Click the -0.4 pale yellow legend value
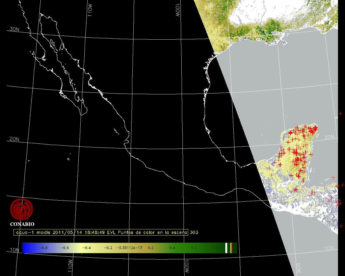Image resolution: width=345 pixels, height=276 pixels. [86, 248]
